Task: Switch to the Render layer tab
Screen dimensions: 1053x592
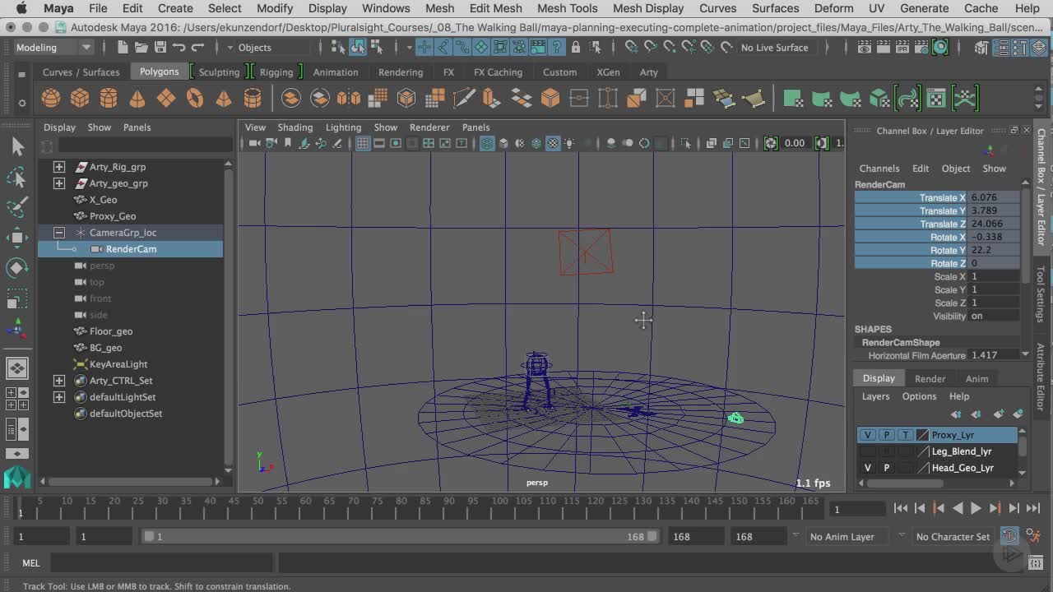Action: [930, 378]
